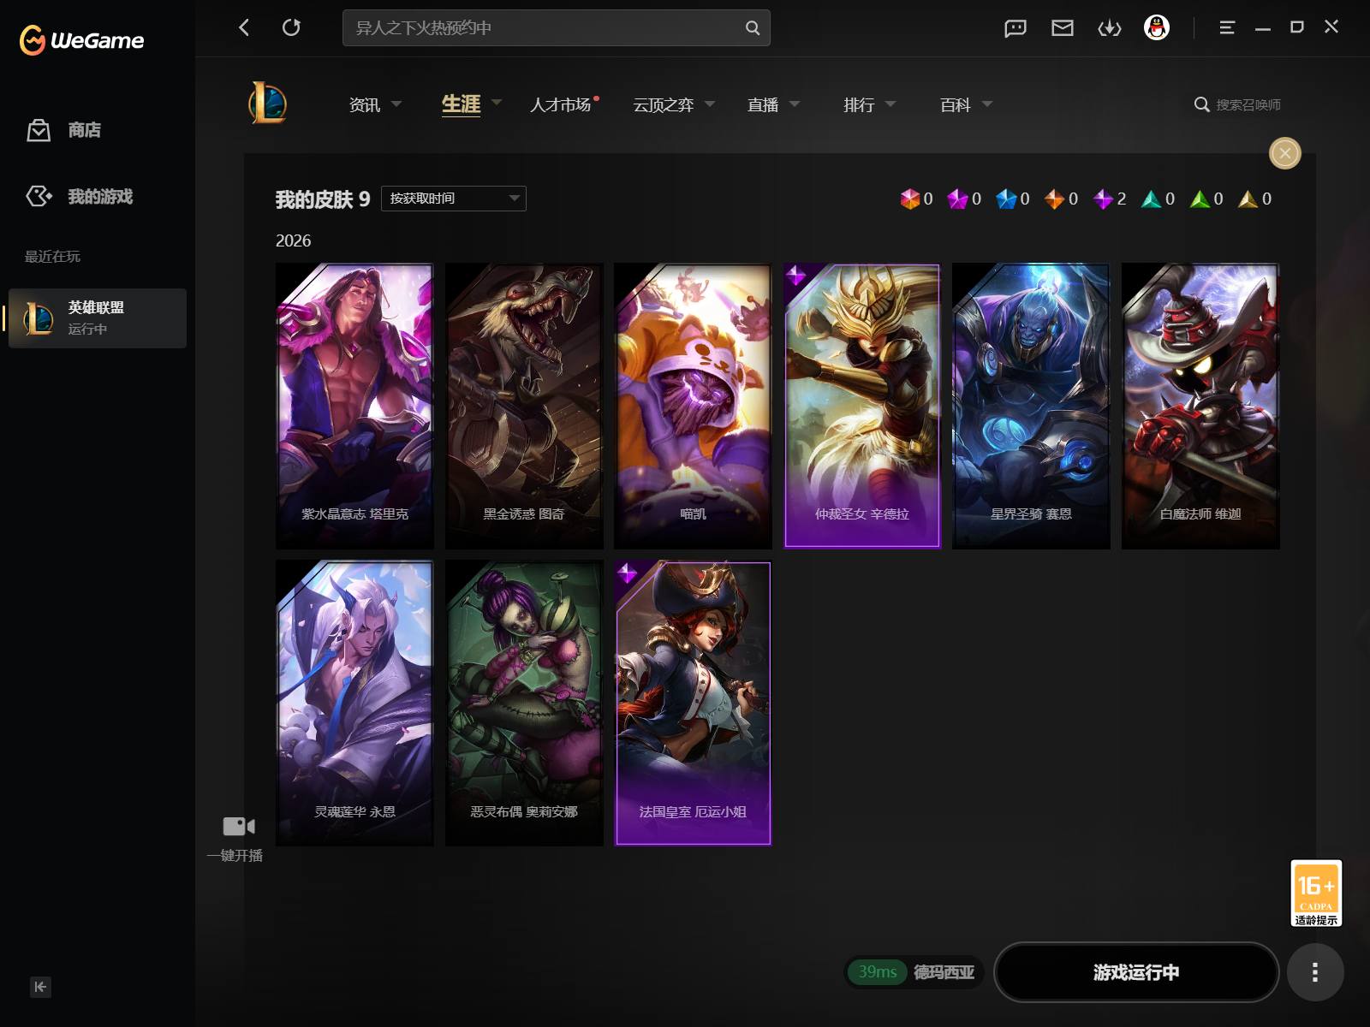This screenshot has width=1370, height=1027.
Task: Click the 我的游戏 my games icon
Action: tap(39, 196)
